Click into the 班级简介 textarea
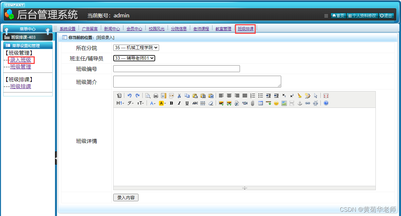Screen dimensions: 401x216 197,82
